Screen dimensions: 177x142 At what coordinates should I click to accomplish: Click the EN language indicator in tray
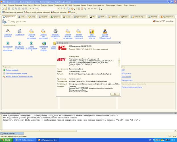click(x=150, y=140)
